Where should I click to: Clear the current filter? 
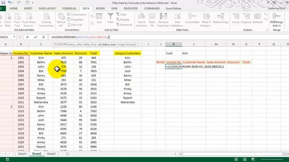tap(121, 14)
